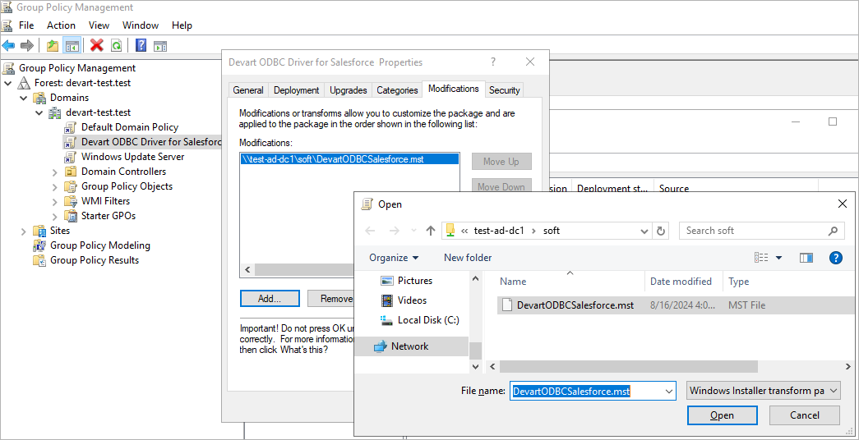
Task: Click the Windows Update Server GPO link icon
Action: tap(70, 157)
